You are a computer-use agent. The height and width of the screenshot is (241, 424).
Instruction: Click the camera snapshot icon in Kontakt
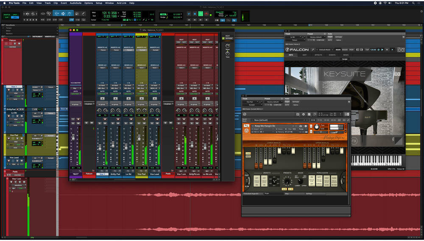(300, 126)
